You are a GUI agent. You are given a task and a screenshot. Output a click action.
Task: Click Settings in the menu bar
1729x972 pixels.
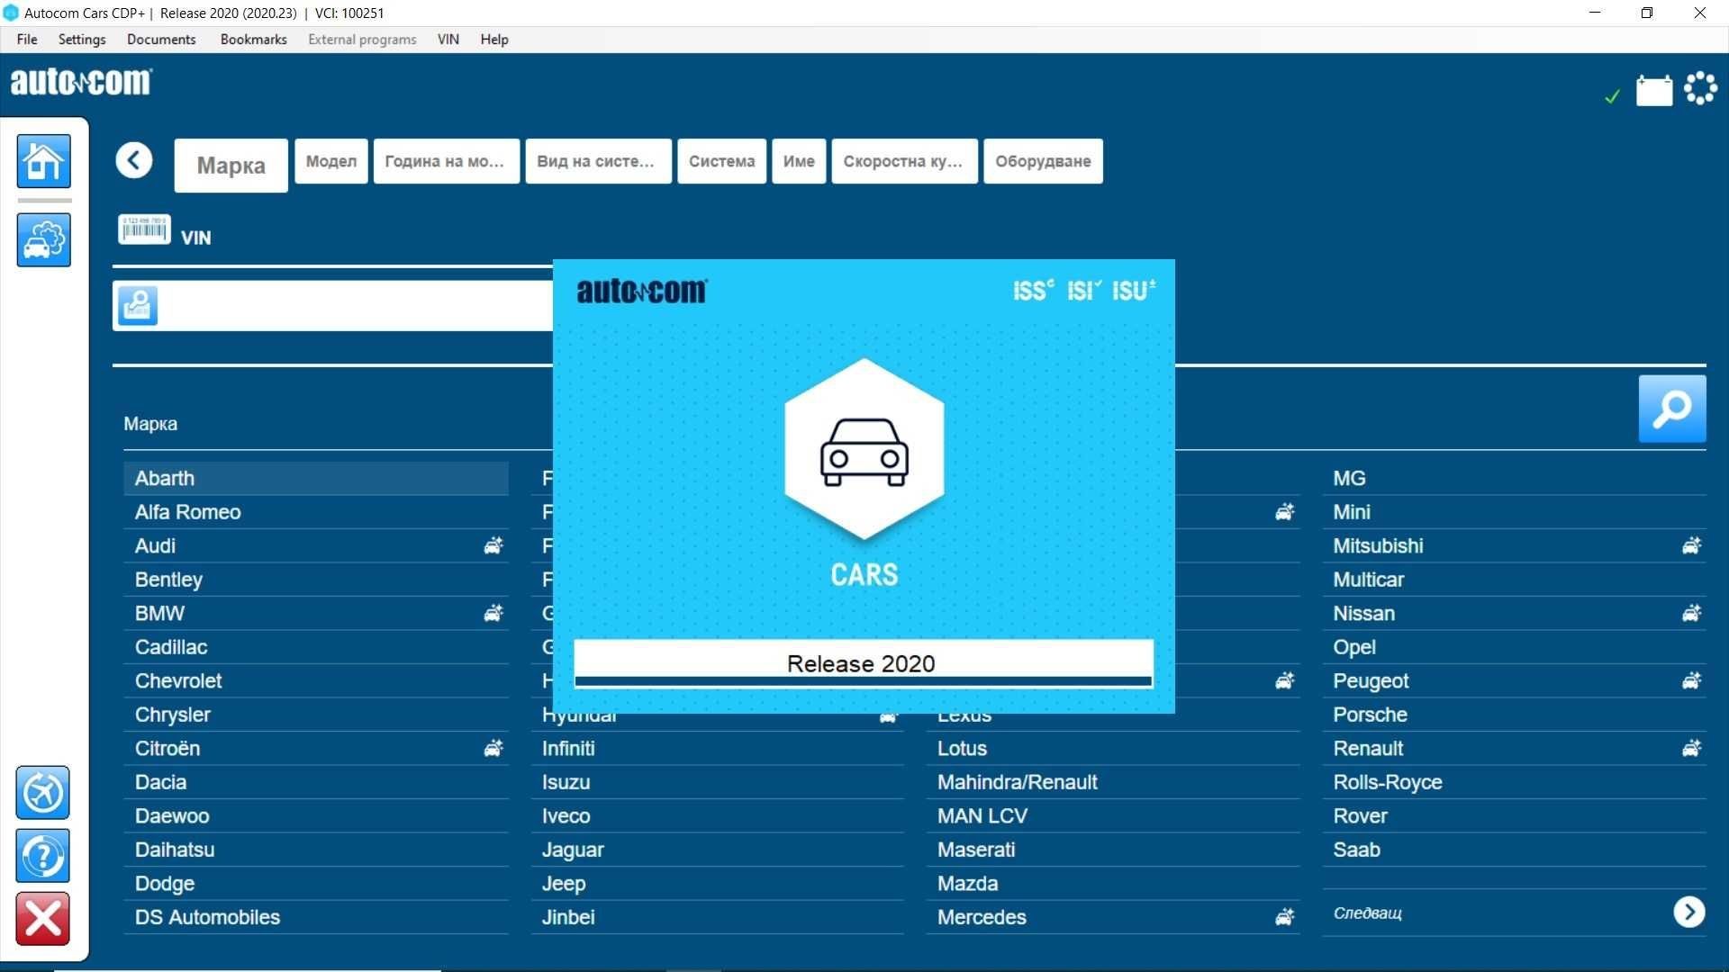click(x=82, y=40)
